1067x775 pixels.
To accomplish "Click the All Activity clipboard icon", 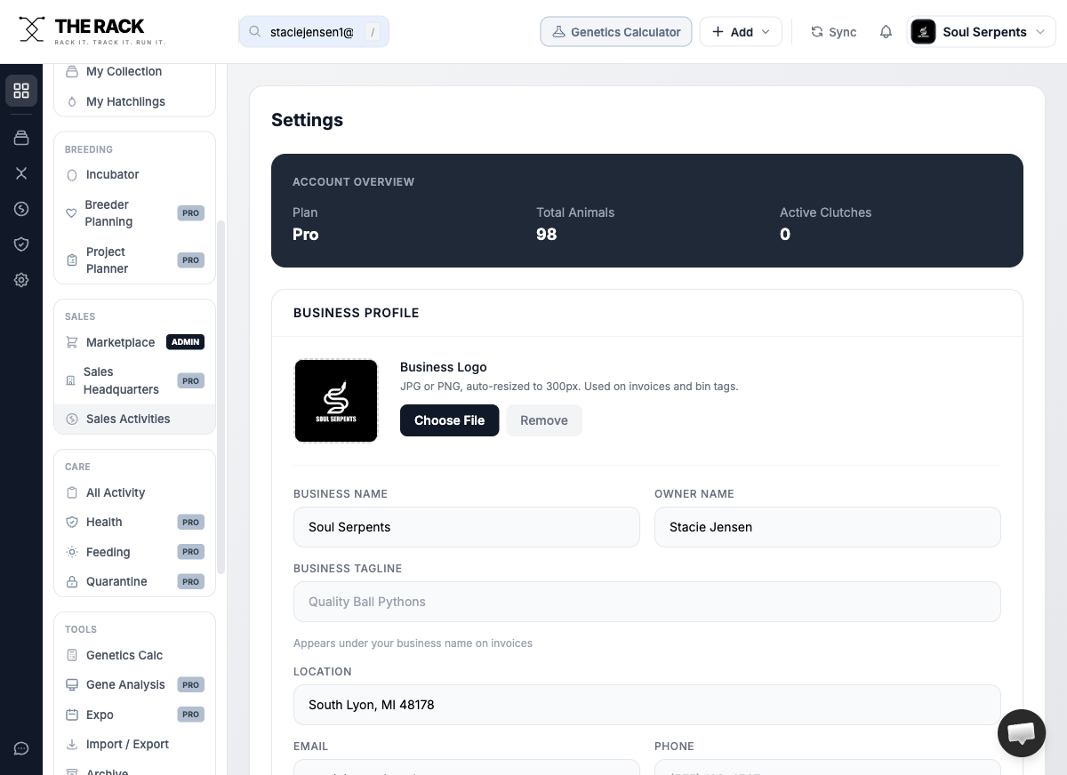I will 72,492.
